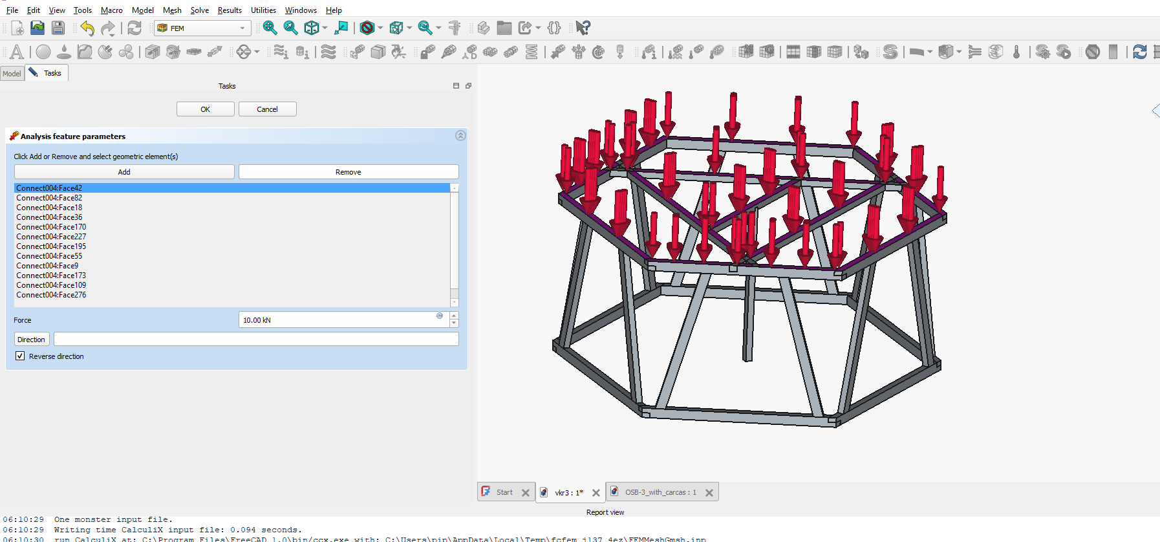Click the Measure caliper tool icon
The width and height of the screenshot is (1160, 542).
coord(455,28)
